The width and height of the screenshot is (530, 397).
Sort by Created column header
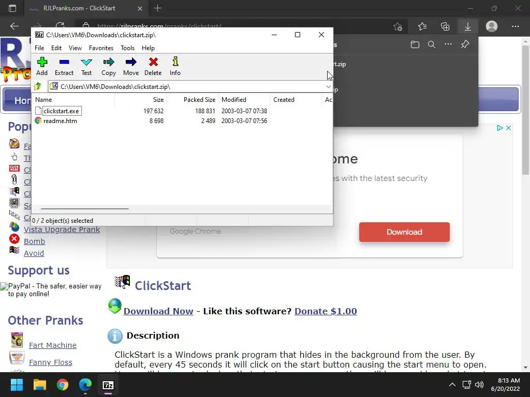296,100
